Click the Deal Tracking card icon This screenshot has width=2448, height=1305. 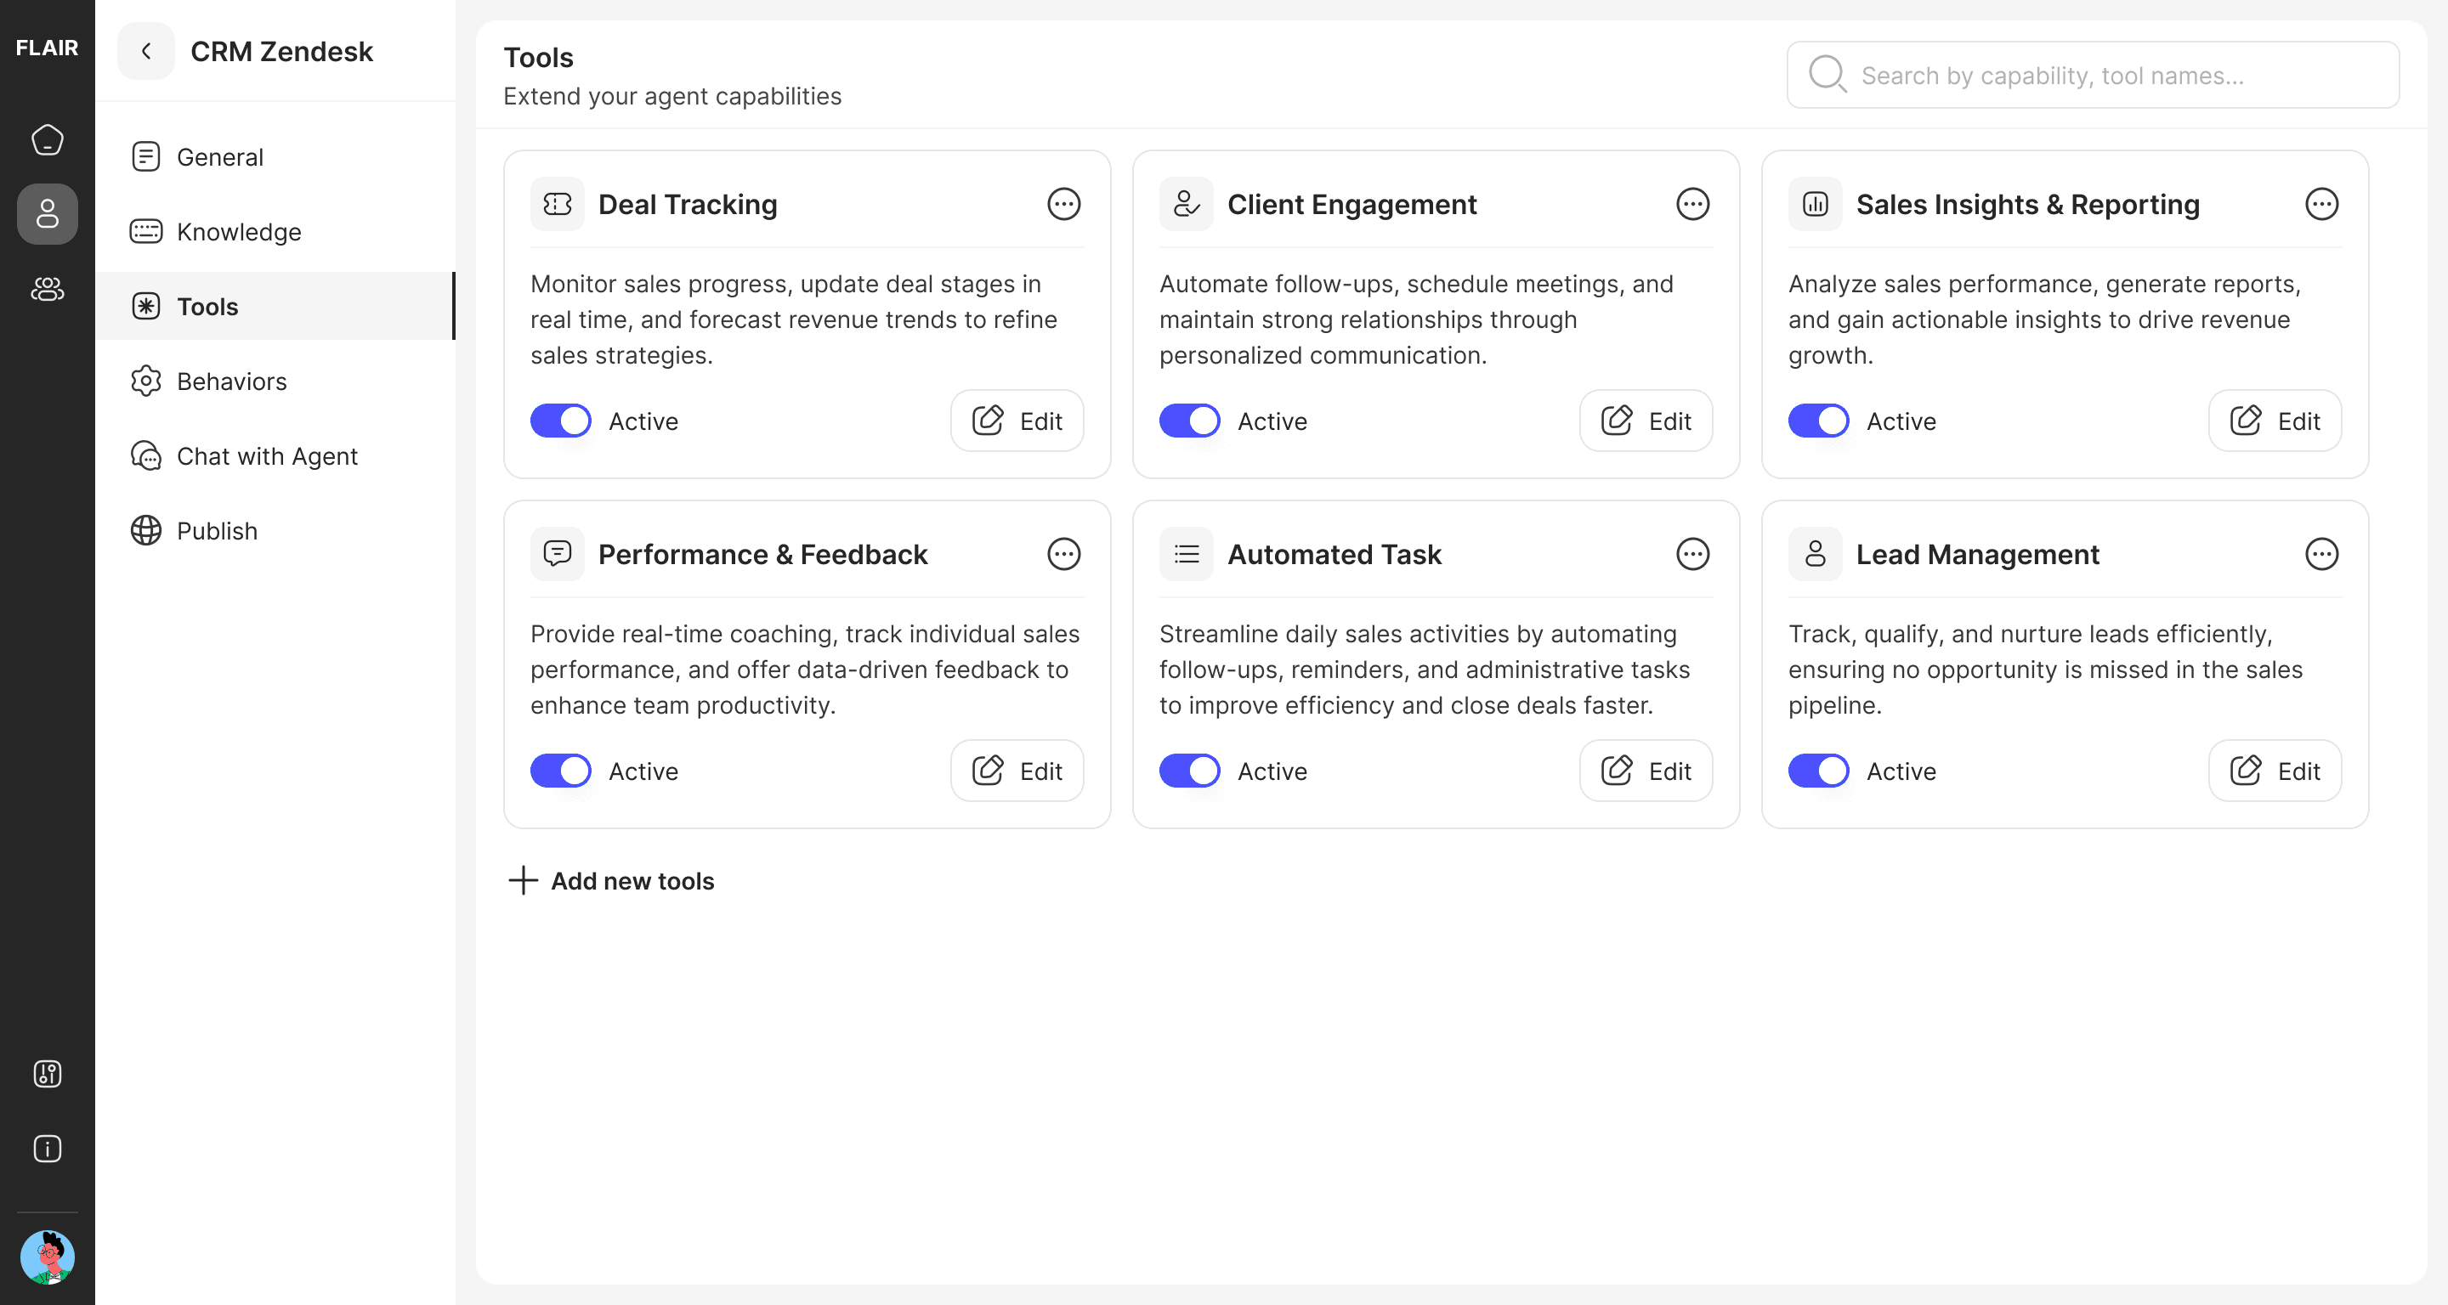pos(557,204)
